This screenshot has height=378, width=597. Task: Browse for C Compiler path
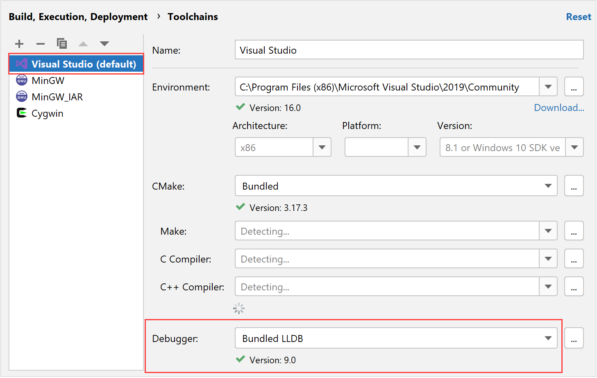point(574,259)
